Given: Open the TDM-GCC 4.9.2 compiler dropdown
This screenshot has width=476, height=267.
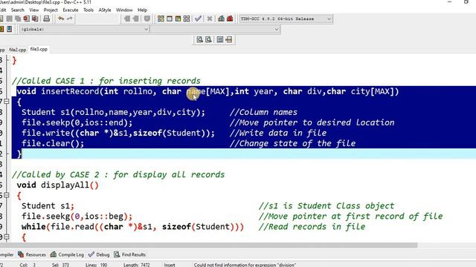Looking at the screenshot, I should point(286,19).
